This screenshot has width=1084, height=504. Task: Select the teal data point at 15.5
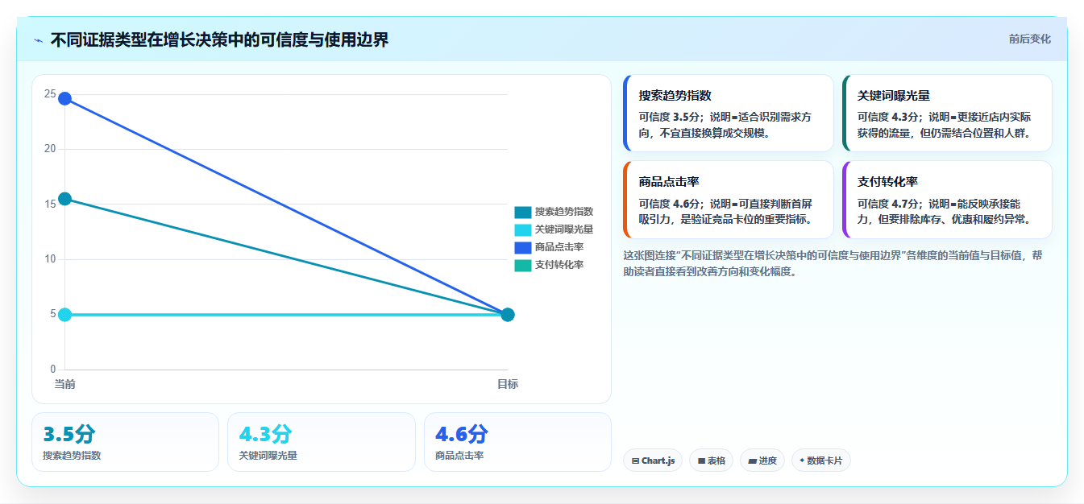tap(64, 199)
